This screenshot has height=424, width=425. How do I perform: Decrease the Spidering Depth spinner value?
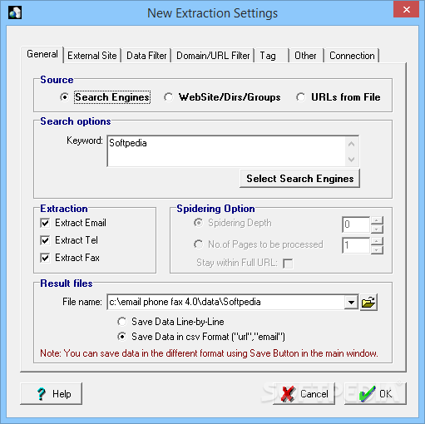[377, 229]
